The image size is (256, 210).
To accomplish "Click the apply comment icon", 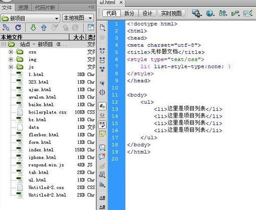I will point(103,147).
